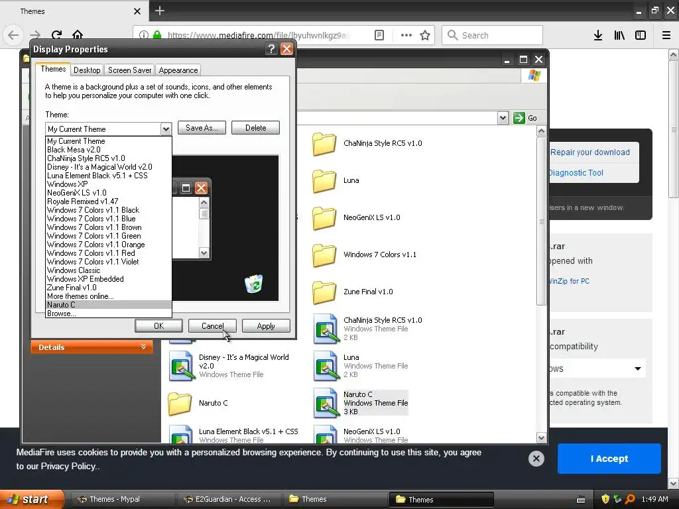
Task: Select the Luna Windows Theme File icon
Action: (x=326, y=366)
